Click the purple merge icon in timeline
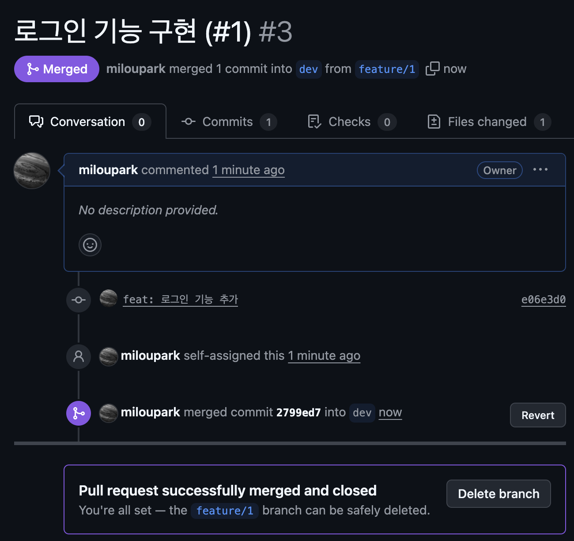The width and height of the screenshot is (574, 541). click(x=79, y=413)
